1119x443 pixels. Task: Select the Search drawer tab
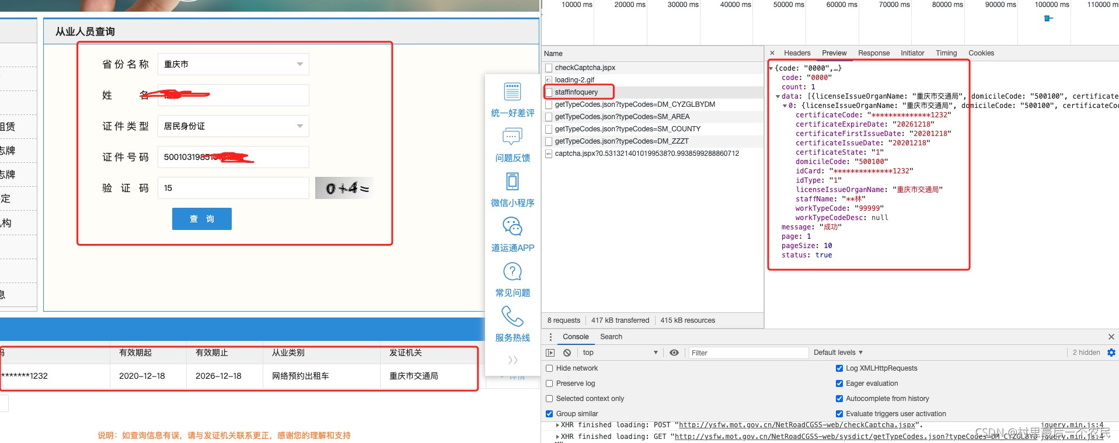611,337
